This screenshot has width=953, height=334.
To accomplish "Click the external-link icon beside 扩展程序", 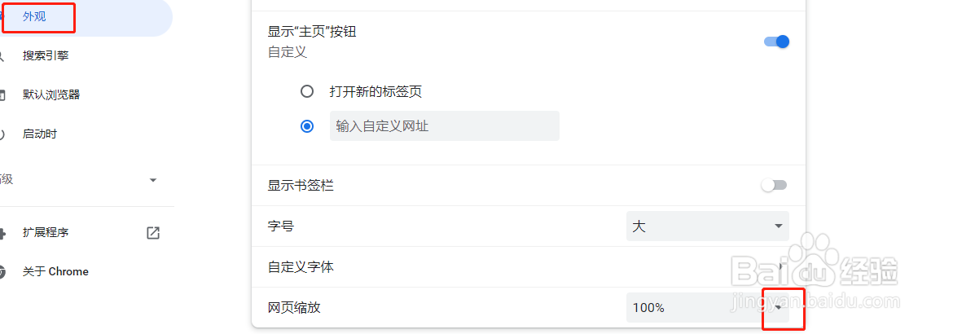I will (x=153, y=233).
